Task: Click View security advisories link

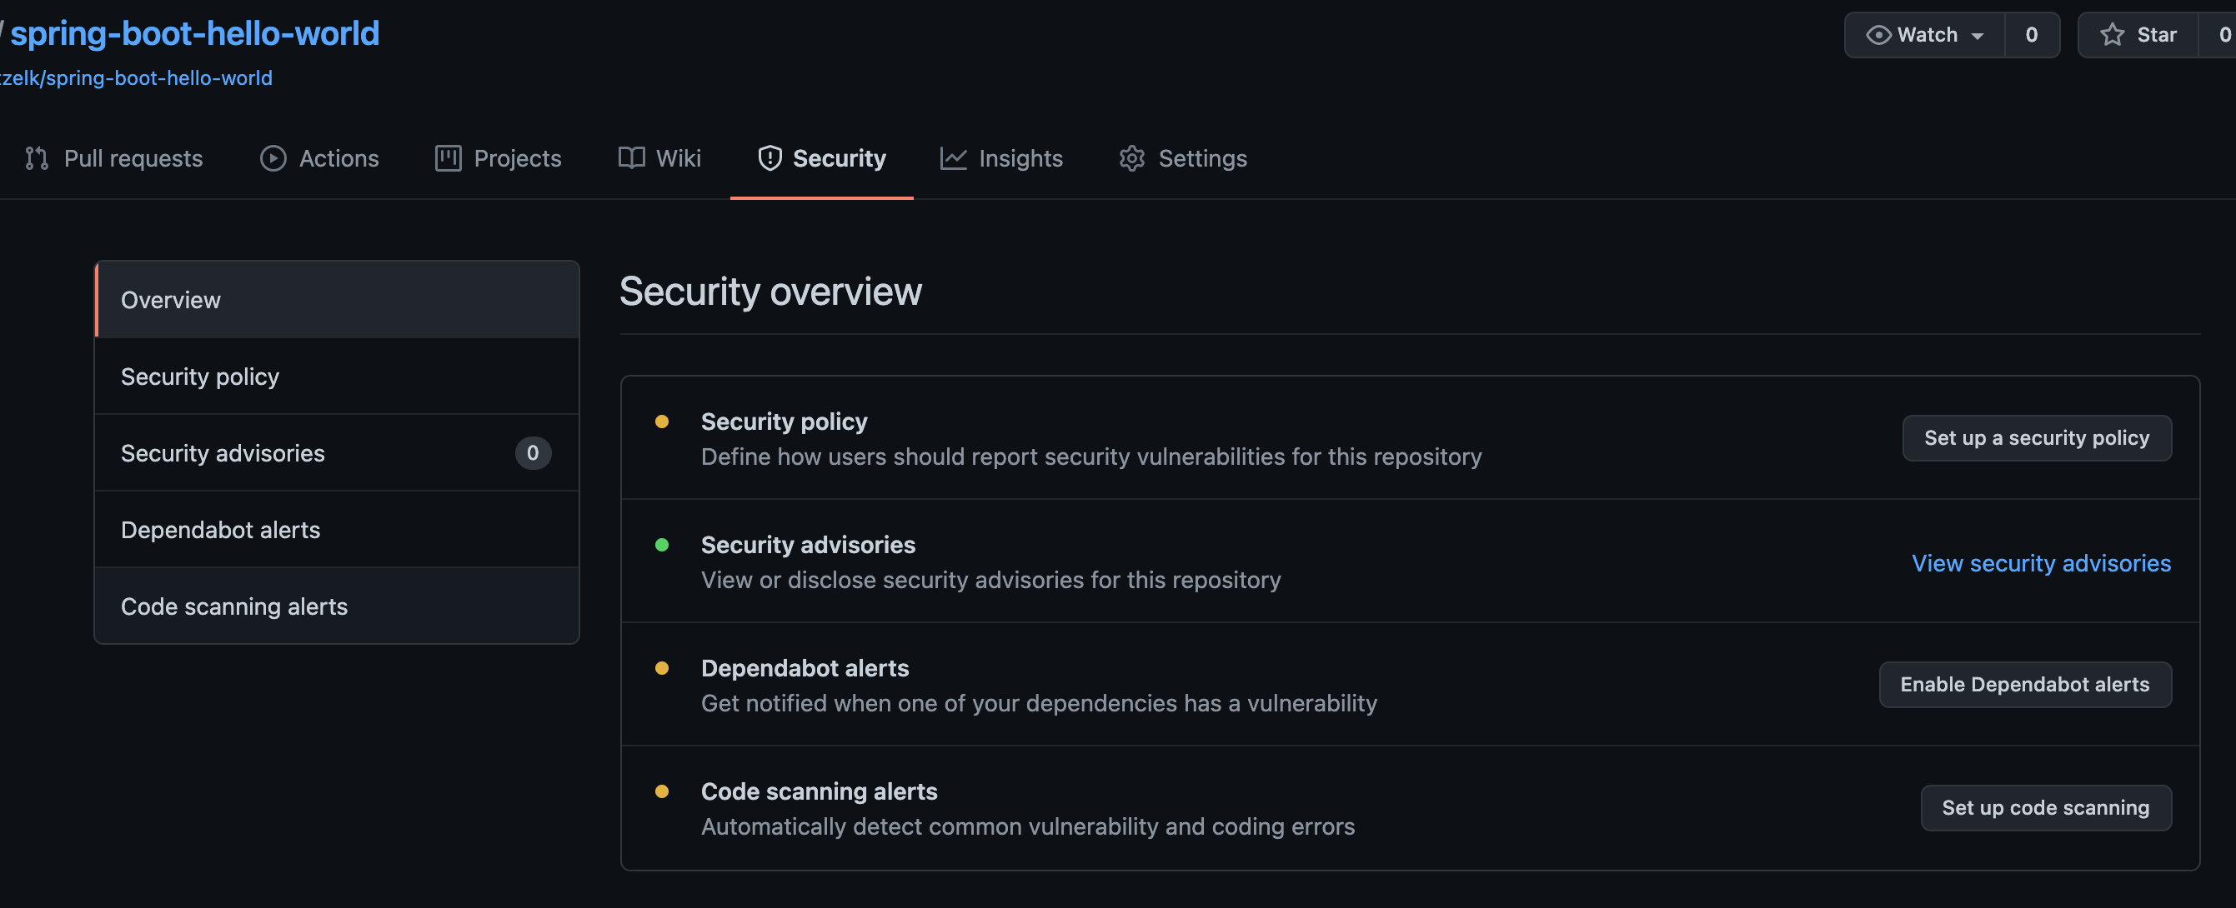Action: [2041, 561]
